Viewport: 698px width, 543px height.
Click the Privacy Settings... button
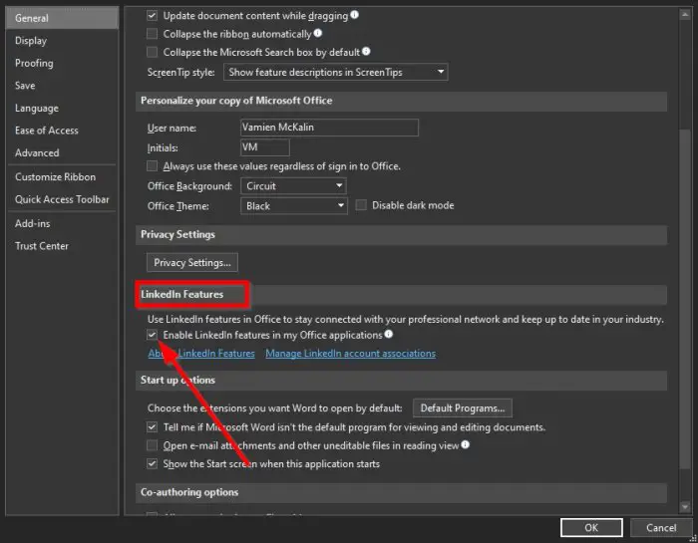192,262
